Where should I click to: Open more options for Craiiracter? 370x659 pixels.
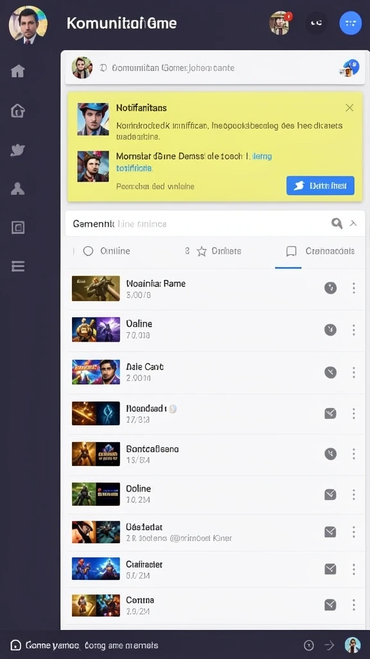tap(354, 569)
